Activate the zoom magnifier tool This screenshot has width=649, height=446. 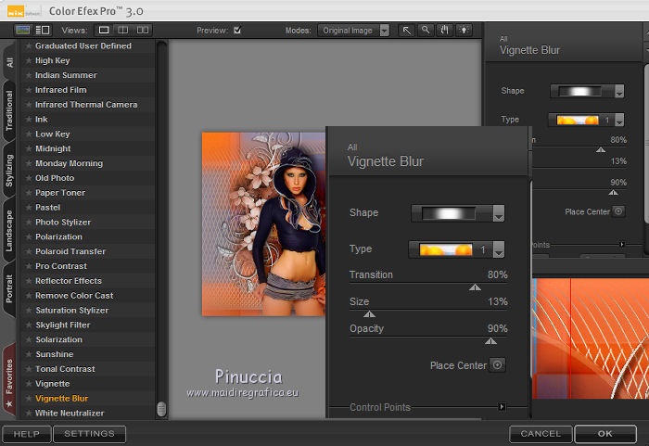point(426,31)
